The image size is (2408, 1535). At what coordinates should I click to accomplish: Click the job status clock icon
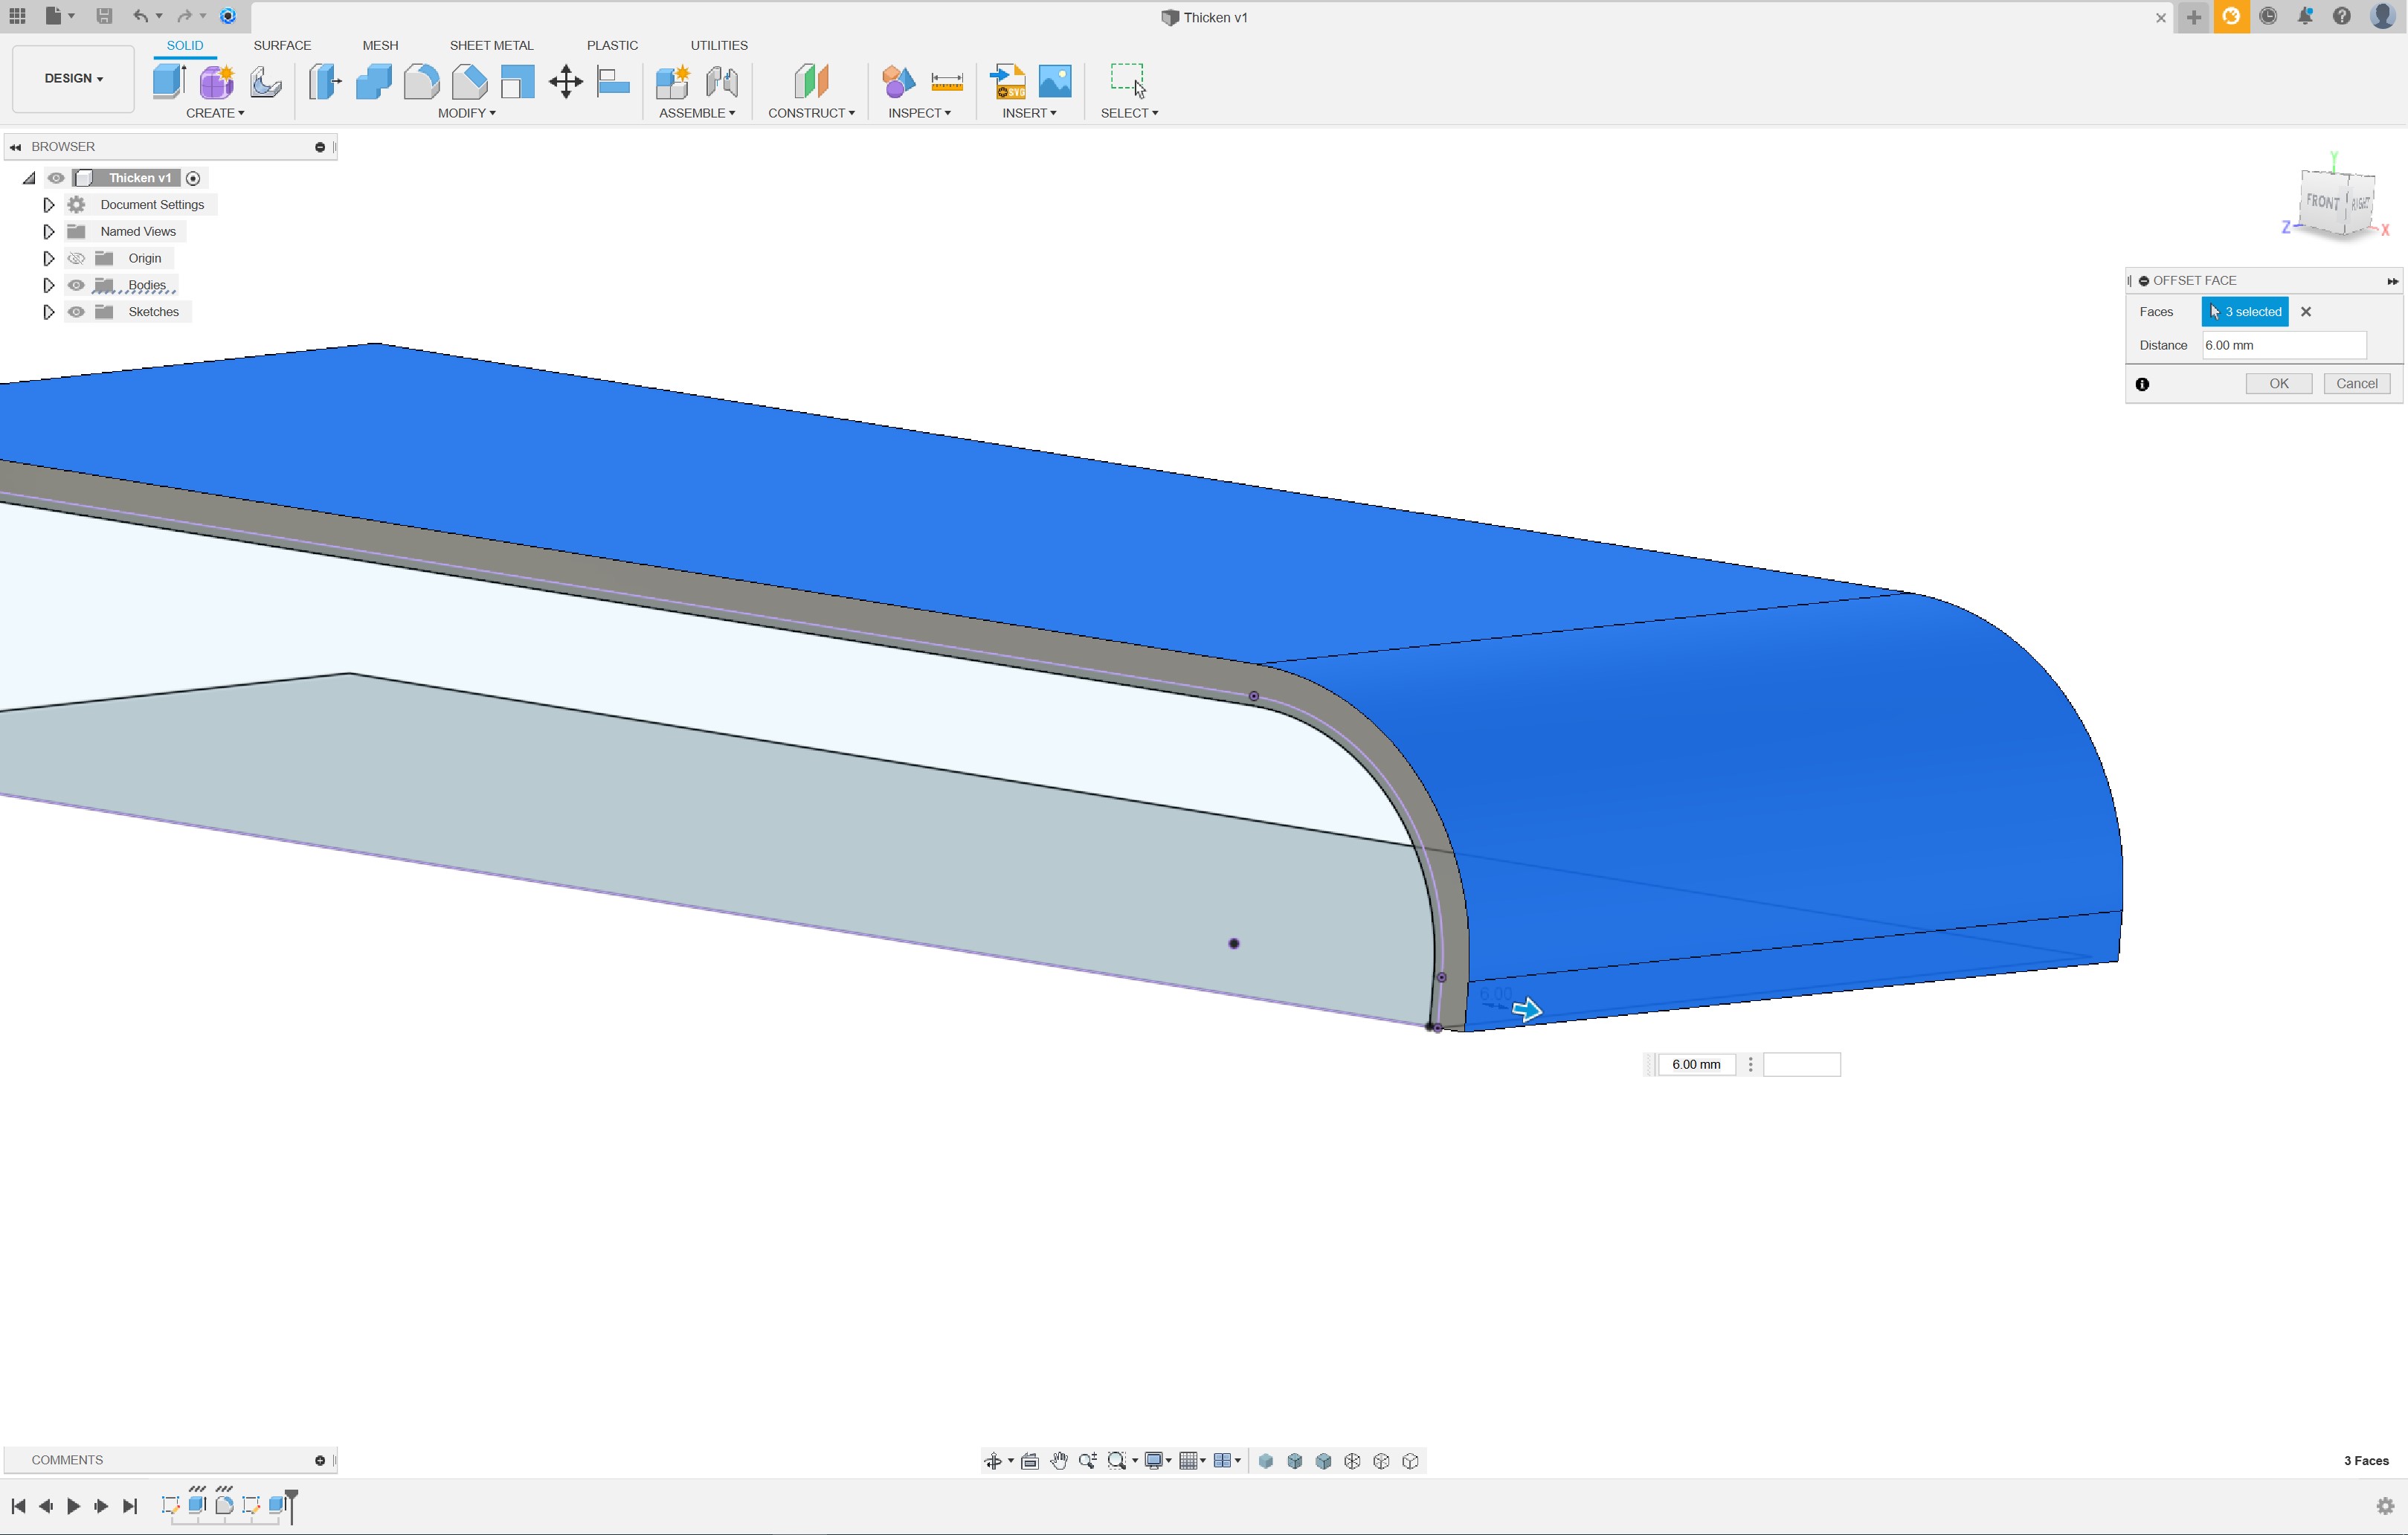coord(2268,16)
